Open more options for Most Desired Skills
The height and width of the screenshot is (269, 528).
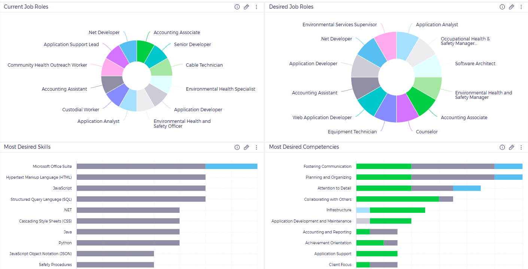point(257,147)
